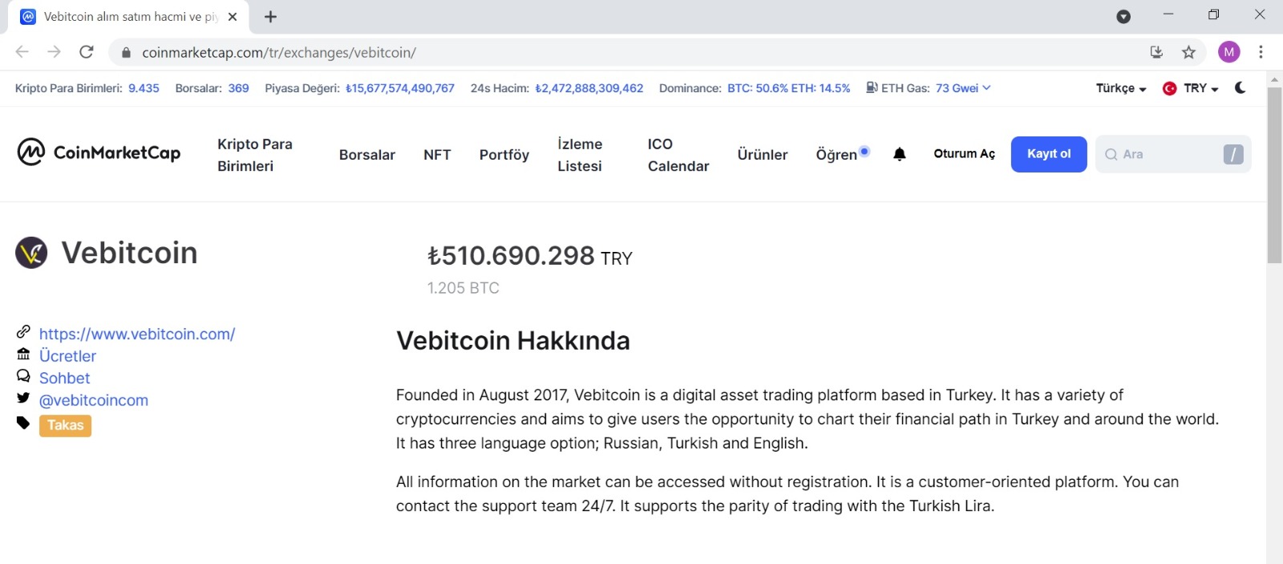The image size is (1283, 564).
Task: Open the Borsalar menu
Action: [366, 155]
